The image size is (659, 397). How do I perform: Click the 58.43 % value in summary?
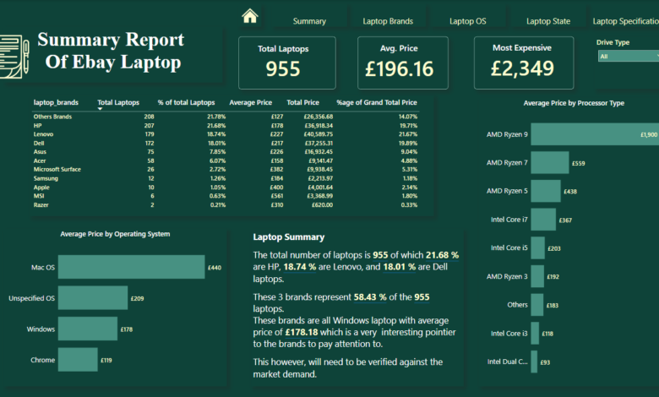(370, 297)
